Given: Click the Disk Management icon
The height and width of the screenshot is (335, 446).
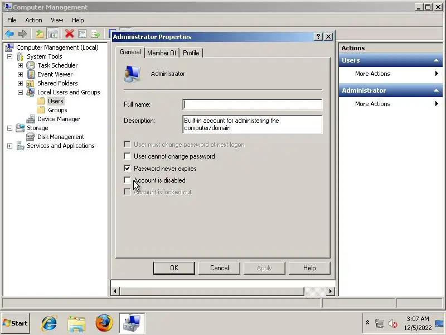Looking at the screenshot, I should click(31, 137).
